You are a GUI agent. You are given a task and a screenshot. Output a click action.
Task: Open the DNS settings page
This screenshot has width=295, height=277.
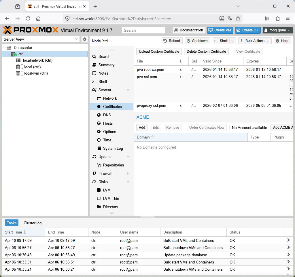click(x=107, y=115)
